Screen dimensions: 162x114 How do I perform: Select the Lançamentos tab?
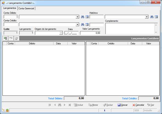[10, 8]
